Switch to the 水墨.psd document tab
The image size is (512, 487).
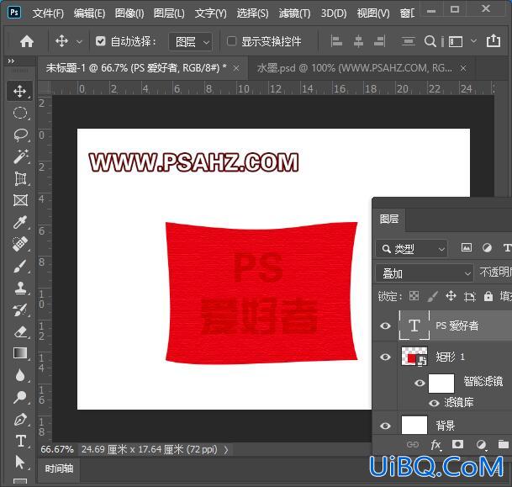pyautogui.click(x=354, y=68)
